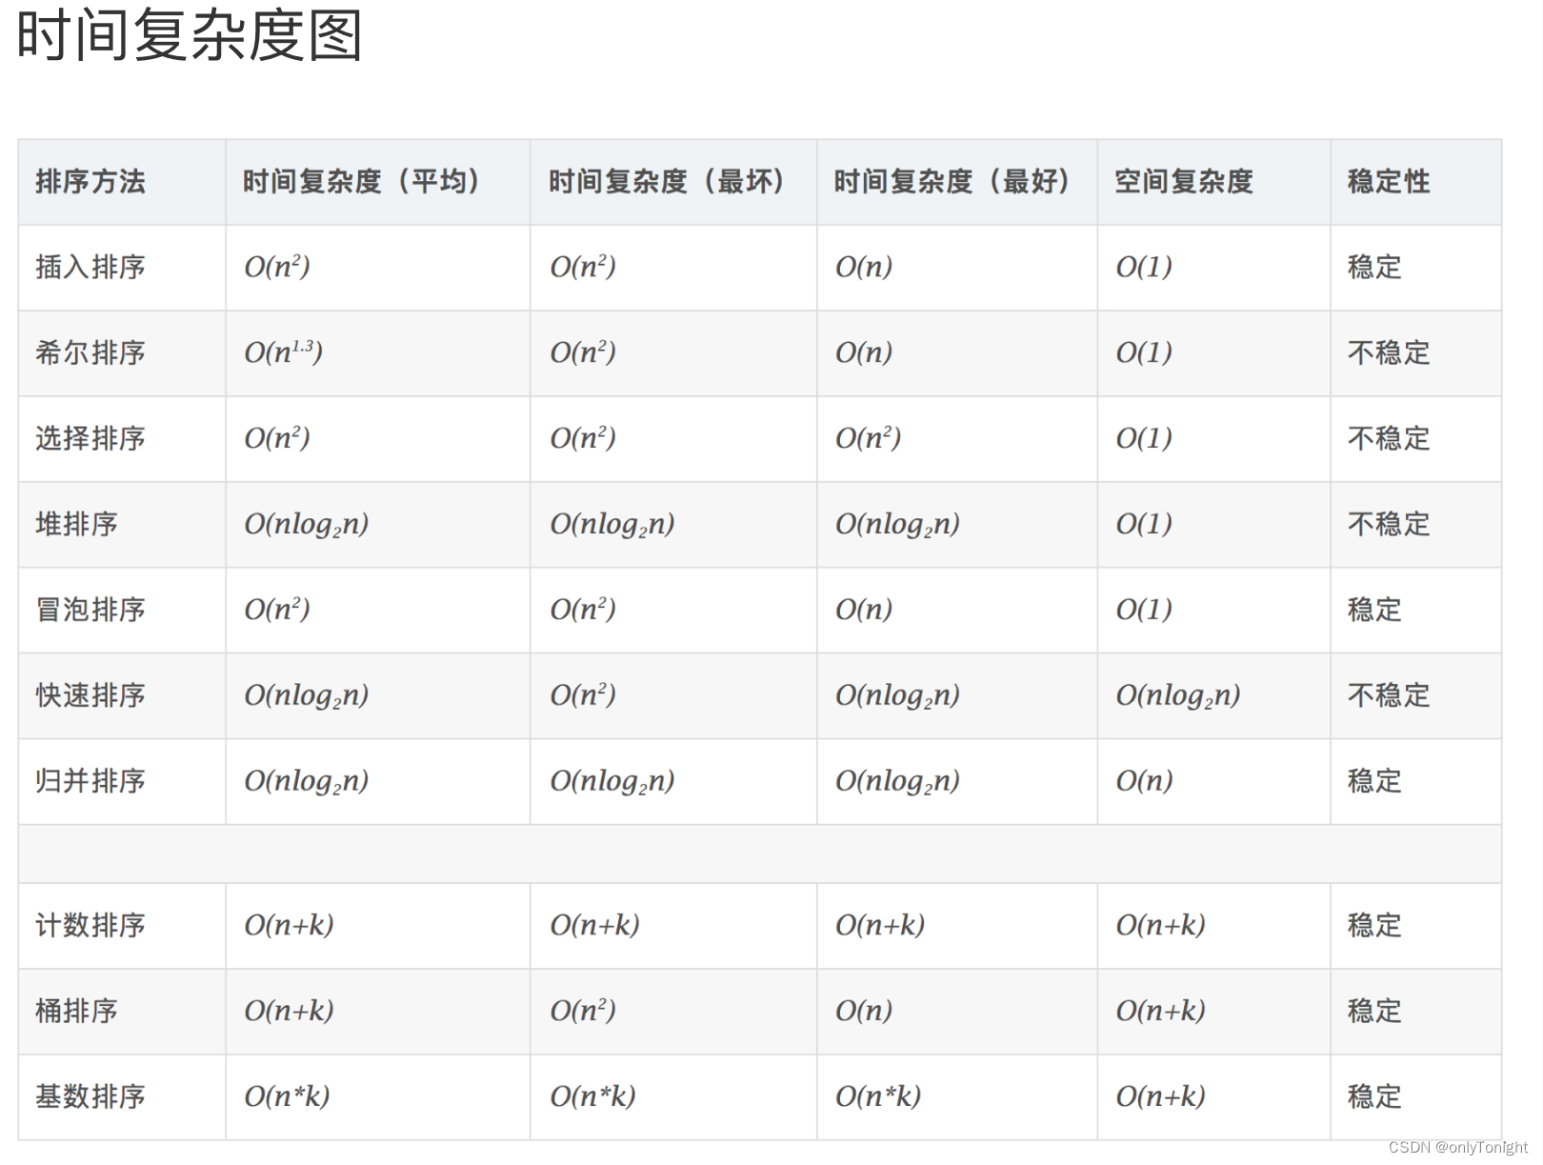Click the 冒泡排序 row label
The image size is (1543, 1165).
pos(92,611)
